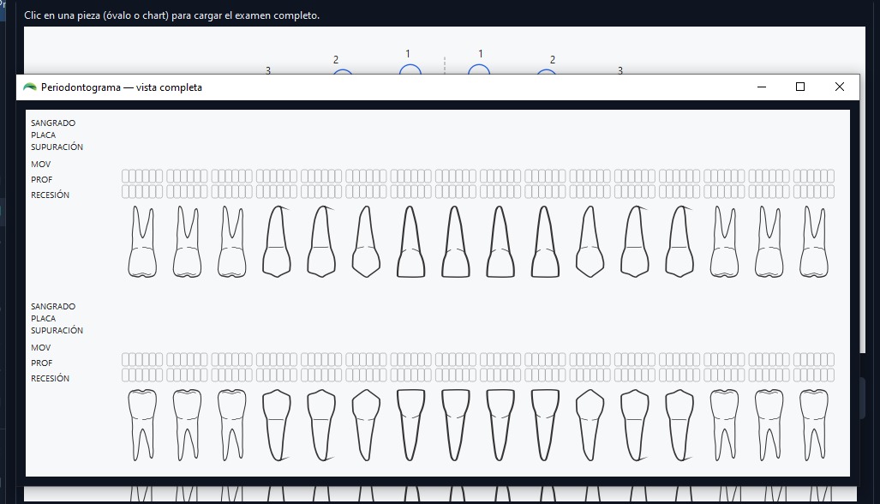Click the 'Periodontograma — vista completa' window title
This screenshot has width=880, height=504.
pyautogui.click(x=121, y=87)
